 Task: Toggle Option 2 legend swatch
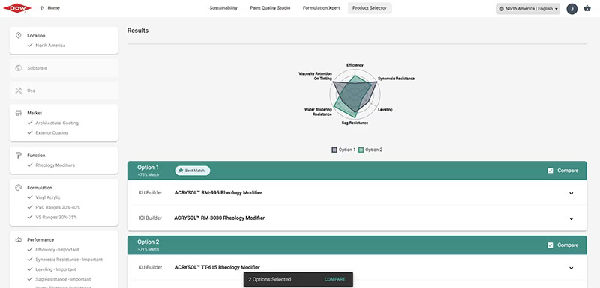pos(361,150)
